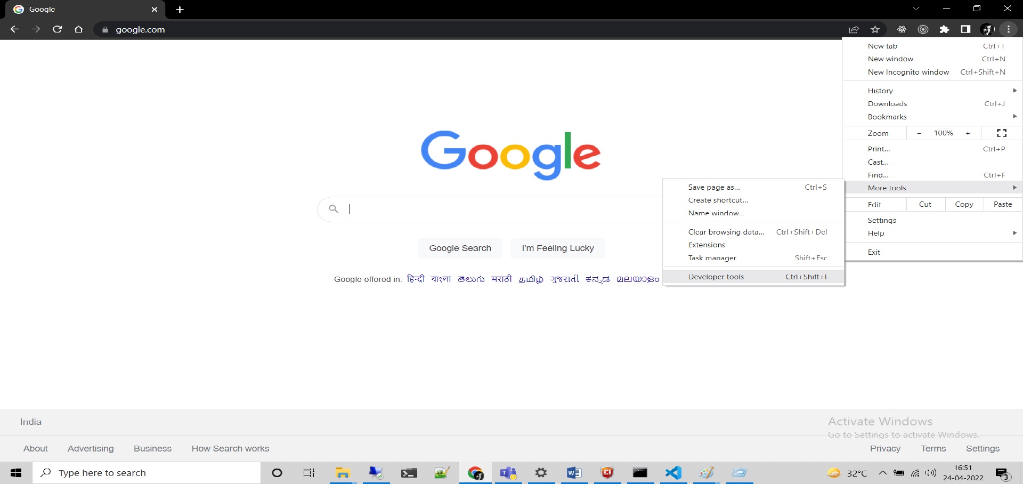Choose Find... from the menu

(933, 175)
